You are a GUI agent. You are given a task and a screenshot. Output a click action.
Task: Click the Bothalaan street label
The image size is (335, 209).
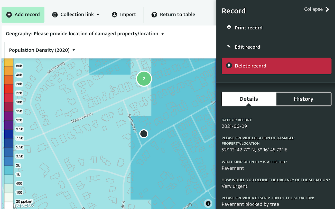pyautogui.click(x=132, y=123)
